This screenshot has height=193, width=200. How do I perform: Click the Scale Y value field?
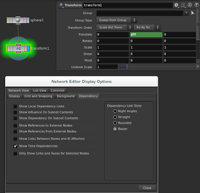tap(146, 48)
